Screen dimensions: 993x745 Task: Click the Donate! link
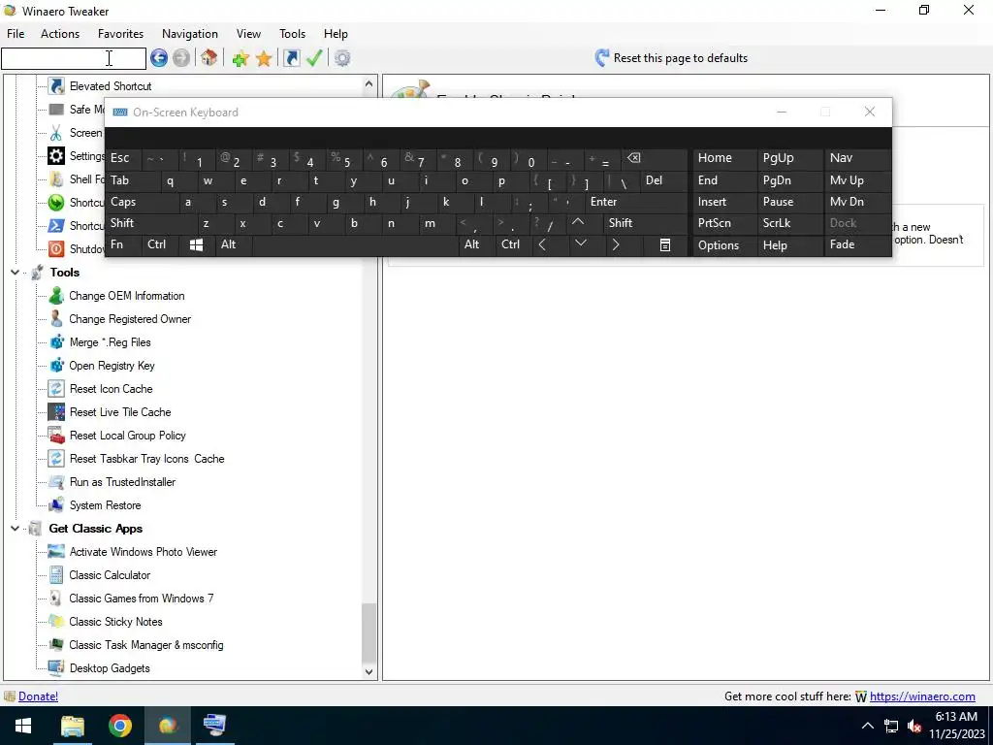pyautogui.click(x=38, y=696)
